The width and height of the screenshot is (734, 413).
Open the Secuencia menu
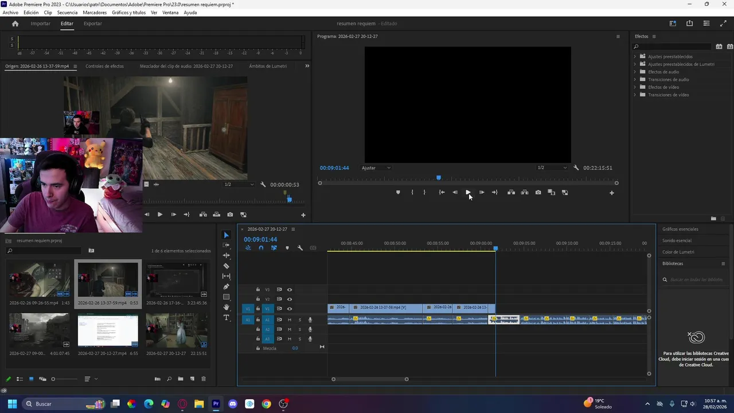point(67,13)
